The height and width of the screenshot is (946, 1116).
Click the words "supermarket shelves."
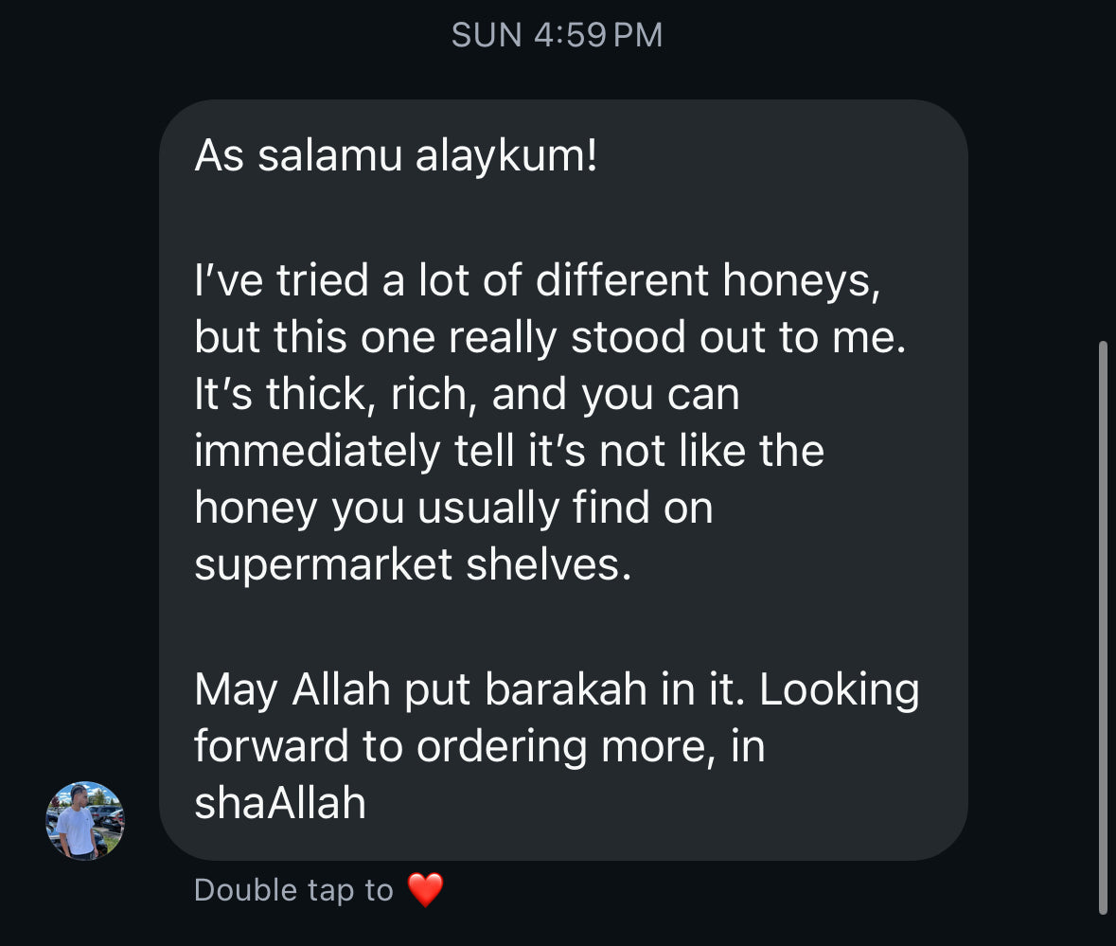click(x=413, y=564)
